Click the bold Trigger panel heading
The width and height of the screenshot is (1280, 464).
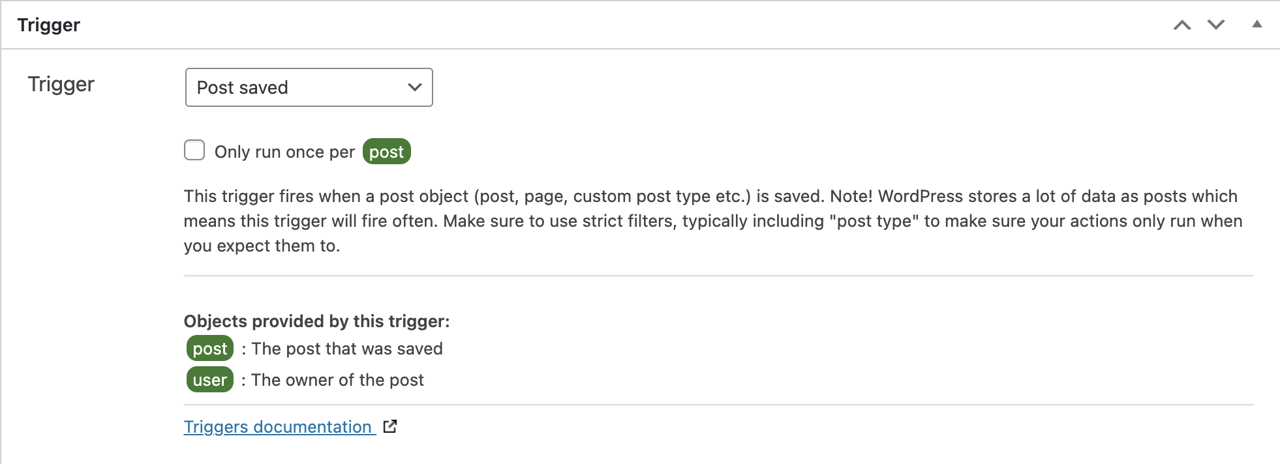pos(49,25)
